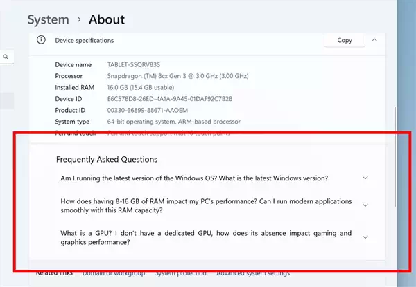Click the Device specifications info icon
The height and width of the screenshot is (287, 416).
tap(41, 40)
